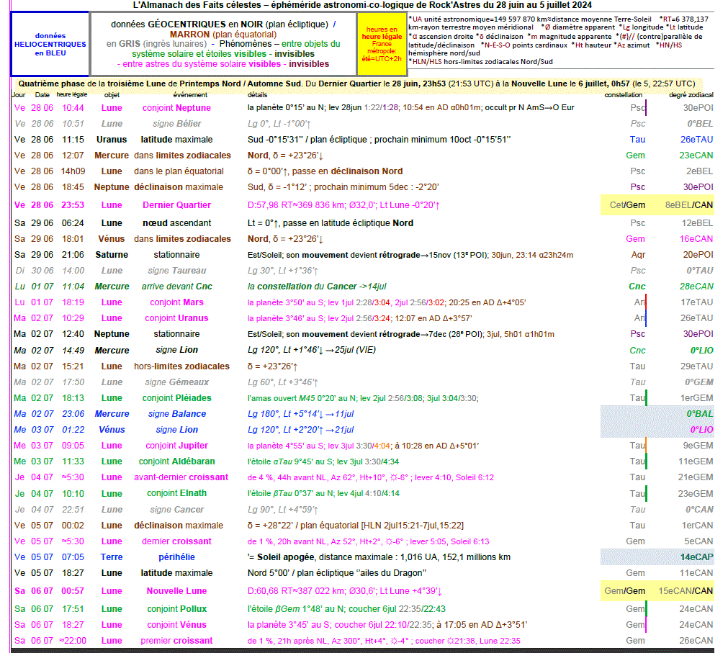Select 'conjoint Neptune' event text

176,108
